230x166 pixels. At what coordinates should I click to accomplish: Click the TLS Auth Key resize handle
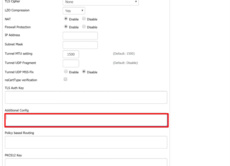click(166, 102)
